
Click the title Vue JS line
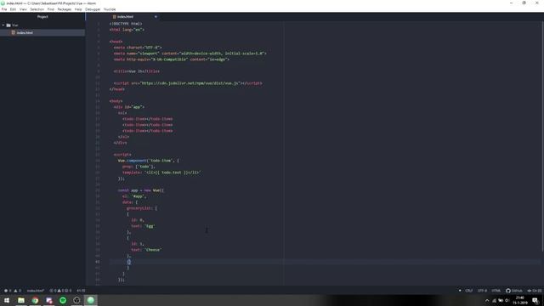tap(137, 71)
